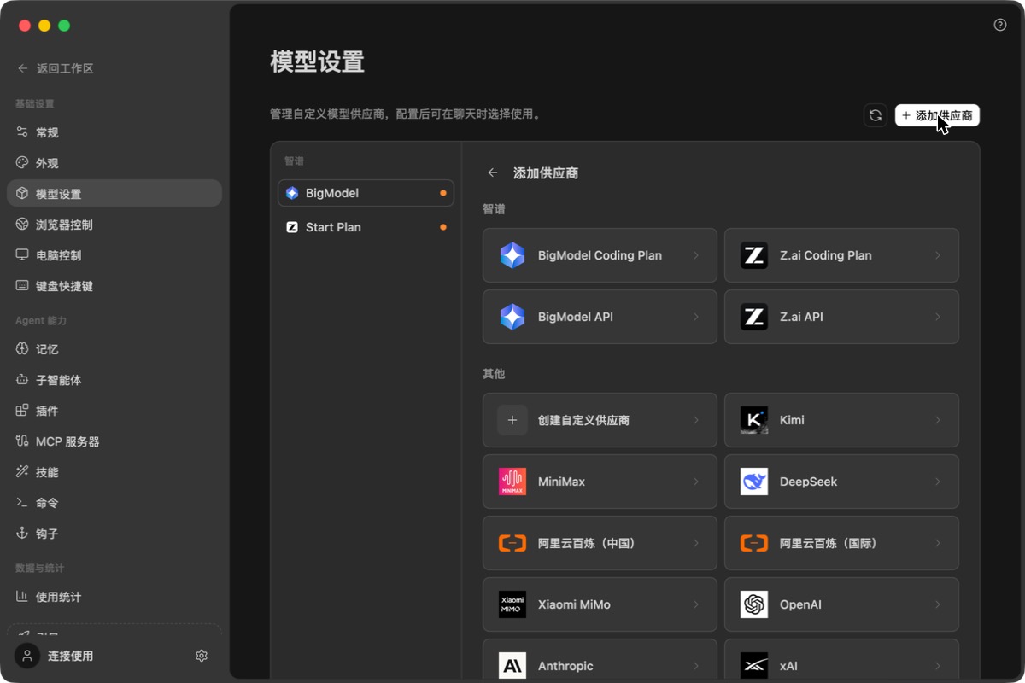Image resolution: width=1025 pixels, height=683 pixels.
Task: Click the 模型设置 cube icon
Action: 22,194
